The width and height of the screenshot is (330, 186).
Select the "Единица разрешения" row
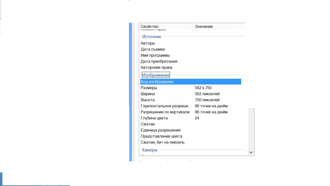(161, 130)
